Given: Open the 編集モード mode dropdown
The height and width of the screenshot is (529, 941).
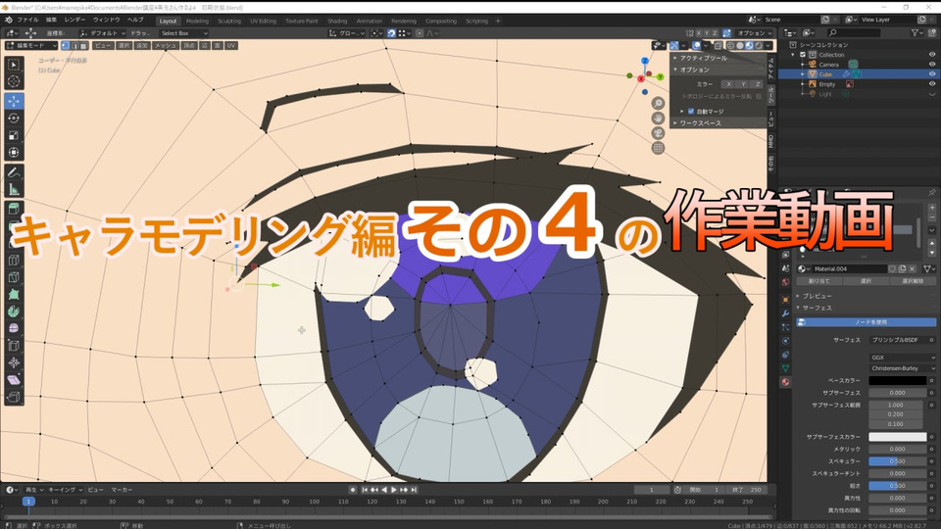Looking at the screenshot, I should tap(31, 46).
